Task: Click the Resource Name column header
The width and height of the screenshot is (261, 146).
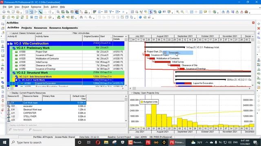Action: coord(32,98)
